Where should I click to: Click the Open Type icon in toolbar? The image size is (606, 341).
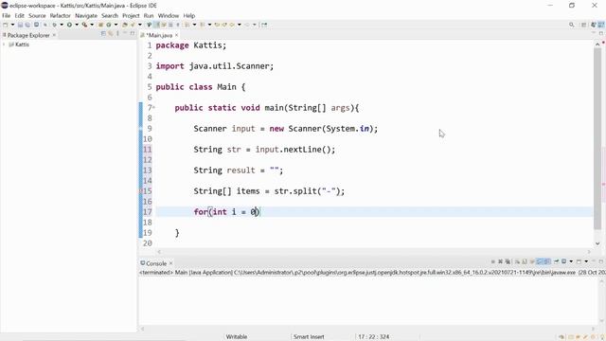tap(124, 25)
